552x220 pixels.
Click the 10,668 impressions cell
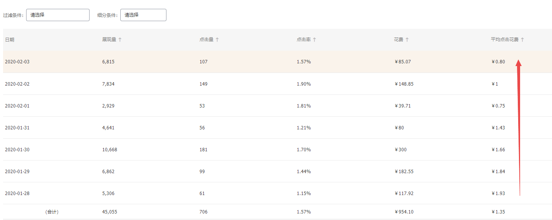coord(110,150)
